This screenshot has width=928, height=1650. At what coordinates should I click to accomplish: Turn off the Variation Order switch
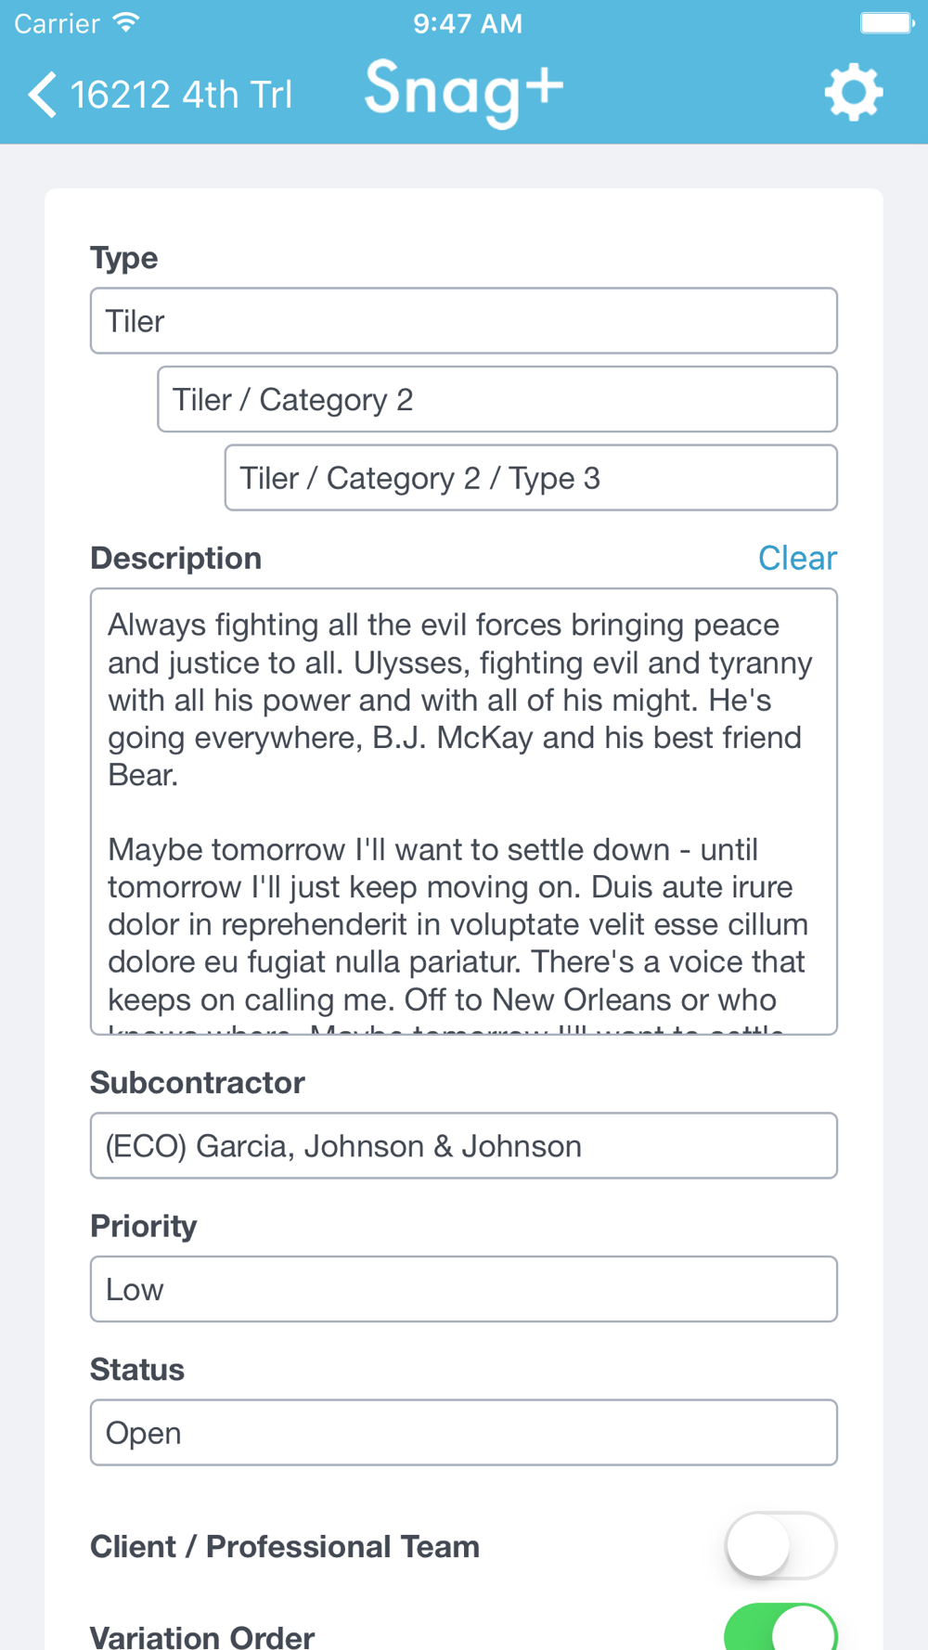[780, 1626]
